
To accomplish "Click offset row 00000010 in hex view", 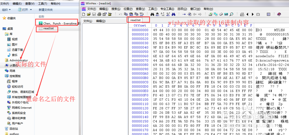I will pos(140,34).
